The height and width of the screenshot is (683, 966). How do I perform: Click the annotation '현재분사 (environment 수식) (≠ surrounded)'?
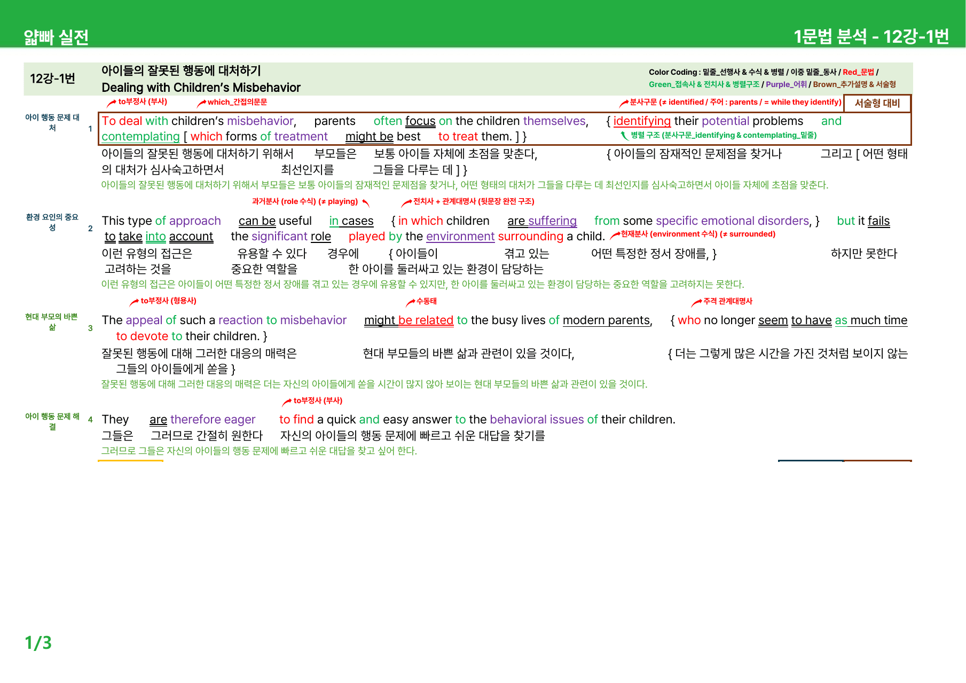tap(698, 234)
